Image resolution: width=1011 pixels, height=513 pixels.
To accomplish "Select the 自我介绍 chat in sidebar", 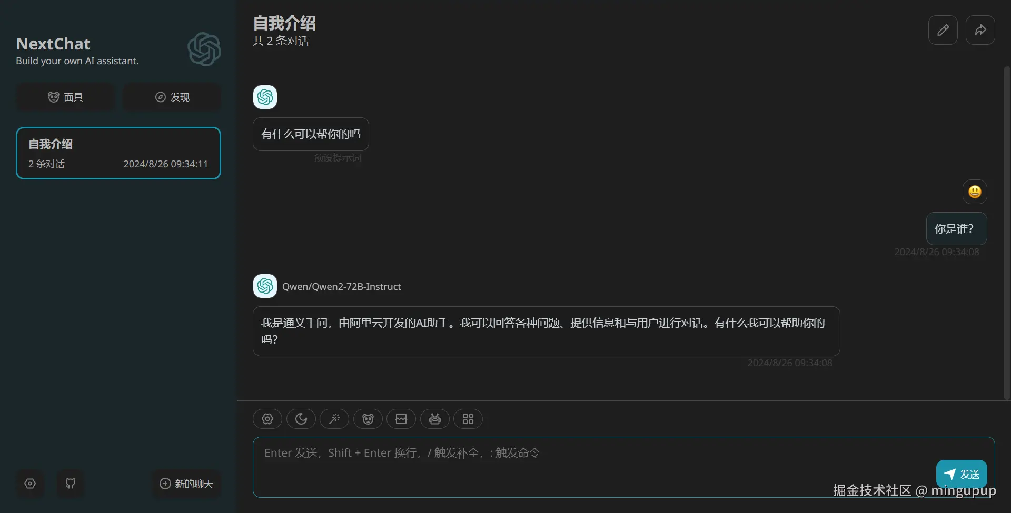I will tap(118, 153).
